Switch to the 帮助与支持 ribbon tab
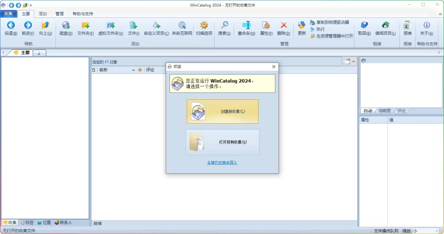Image resolution: width=444 pixels, height=234 pixels. click(x=83, y=13)
